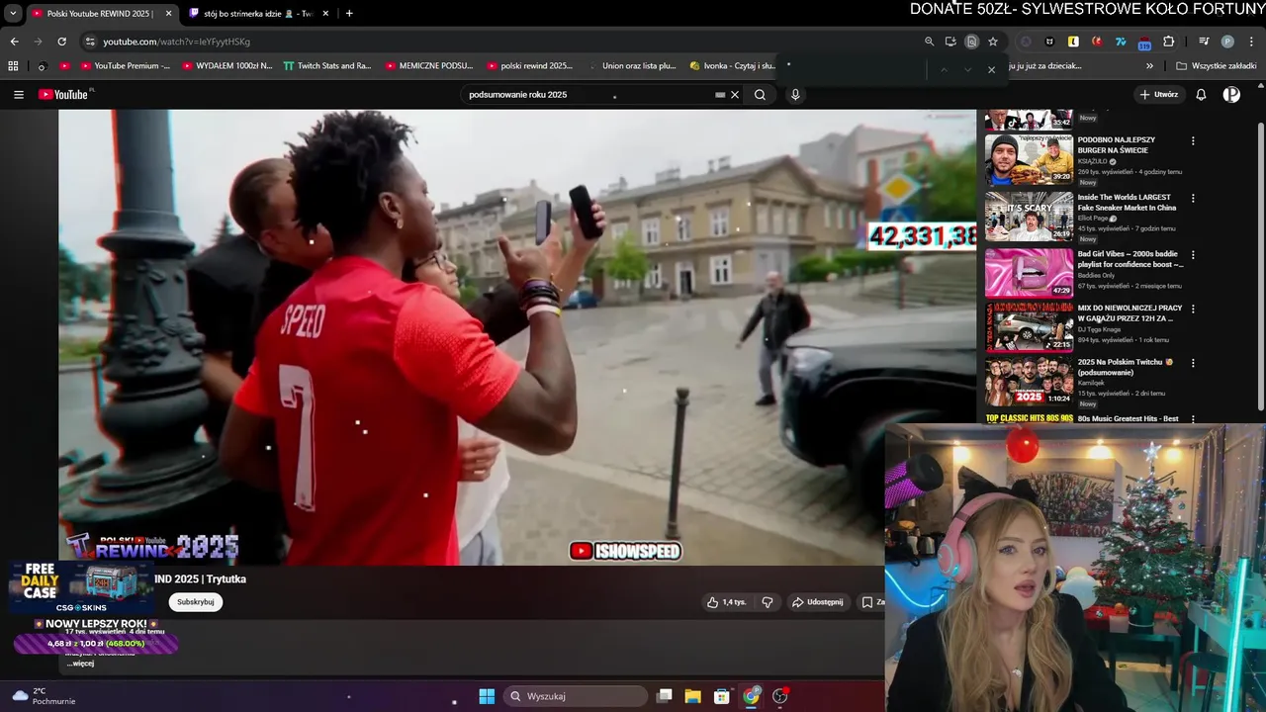Run the YouTube search with magnifier button
1266x712 pixels.
[760, 95]
